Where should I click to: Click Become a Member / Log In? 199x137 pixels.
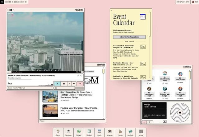[x=16, y=2]
